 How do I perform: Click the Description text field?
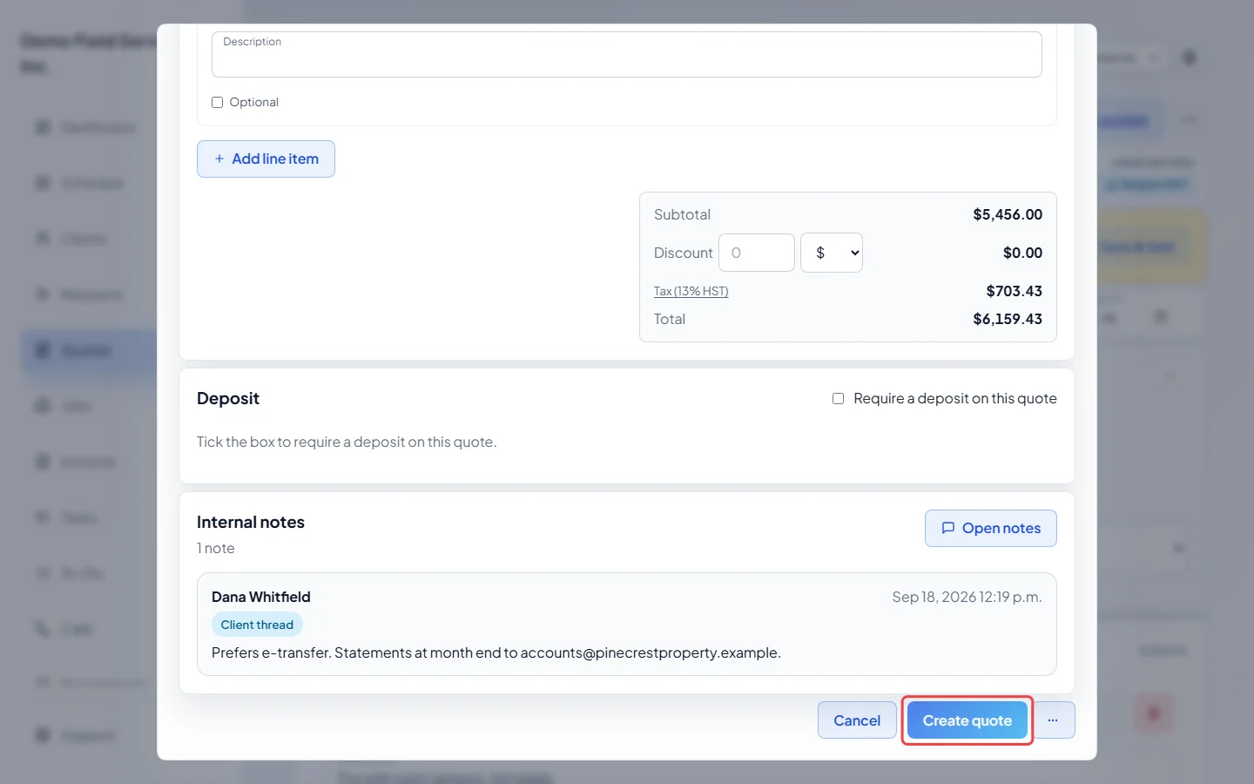(x=626, y=54)
